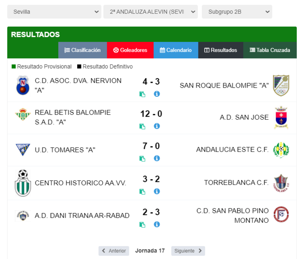Screen dimensions: 302x259
Task: Open match report icon for Nervion vs San Roque
Action: point(142,94)
